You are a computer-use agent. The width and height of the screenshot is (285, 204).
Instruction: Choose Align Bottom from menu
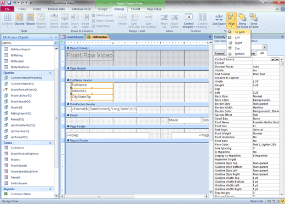[239, 54]
